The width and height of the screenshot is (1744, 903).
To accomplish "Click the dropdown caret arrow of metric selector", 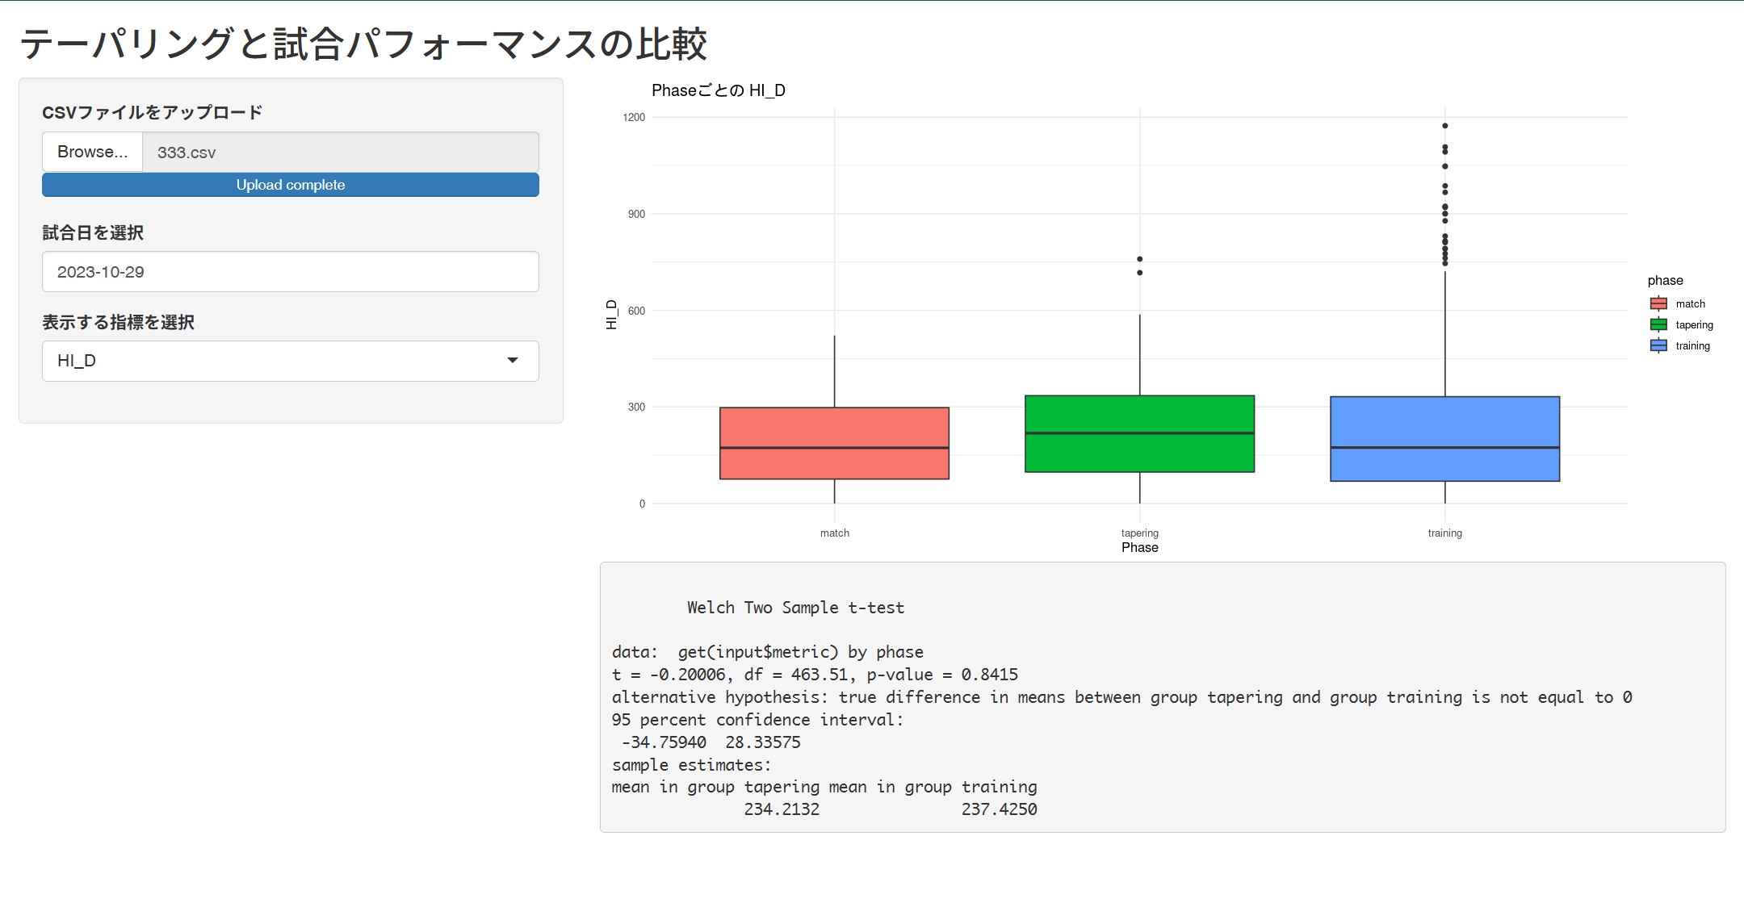I will coord(513,361).
